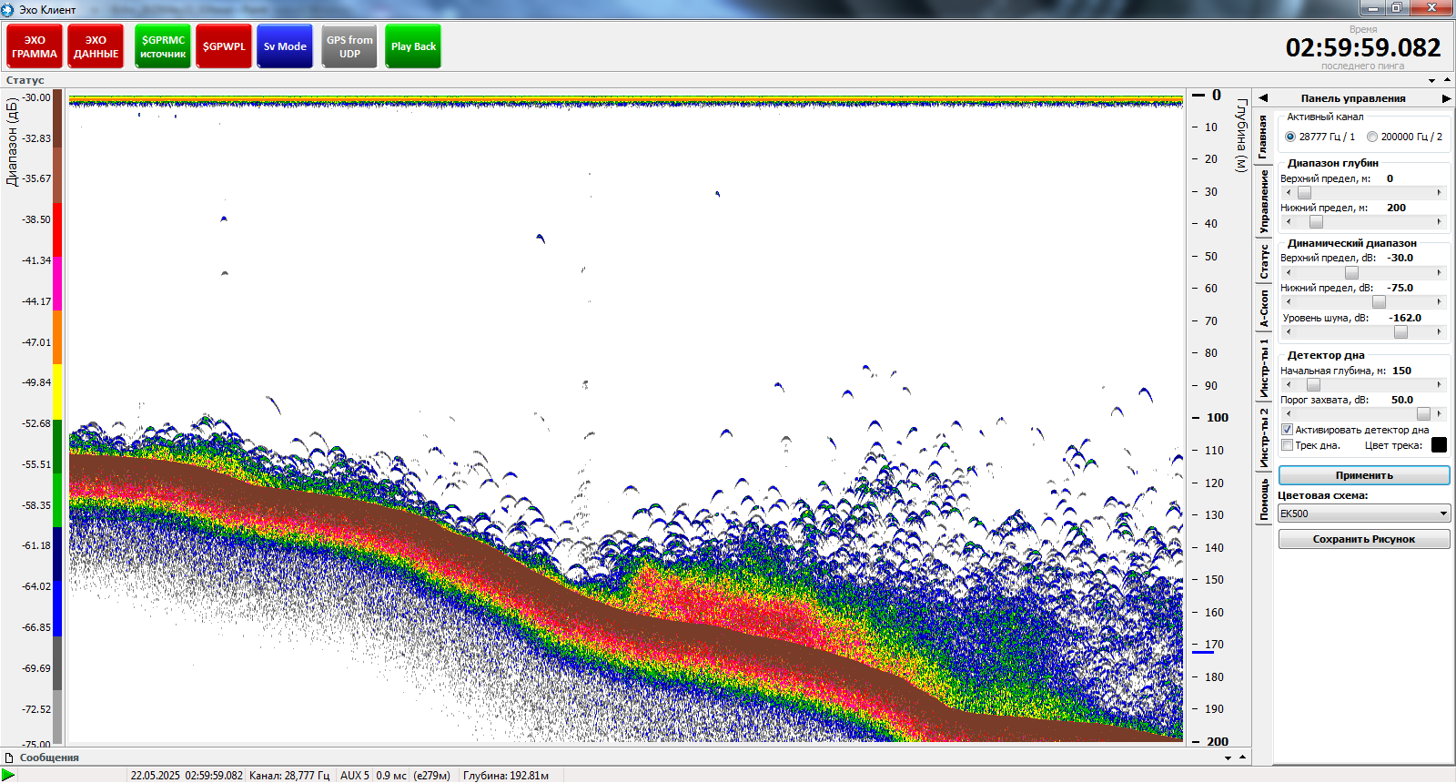Select the 200000 Гц / 2 channel

coord(1372,137)
